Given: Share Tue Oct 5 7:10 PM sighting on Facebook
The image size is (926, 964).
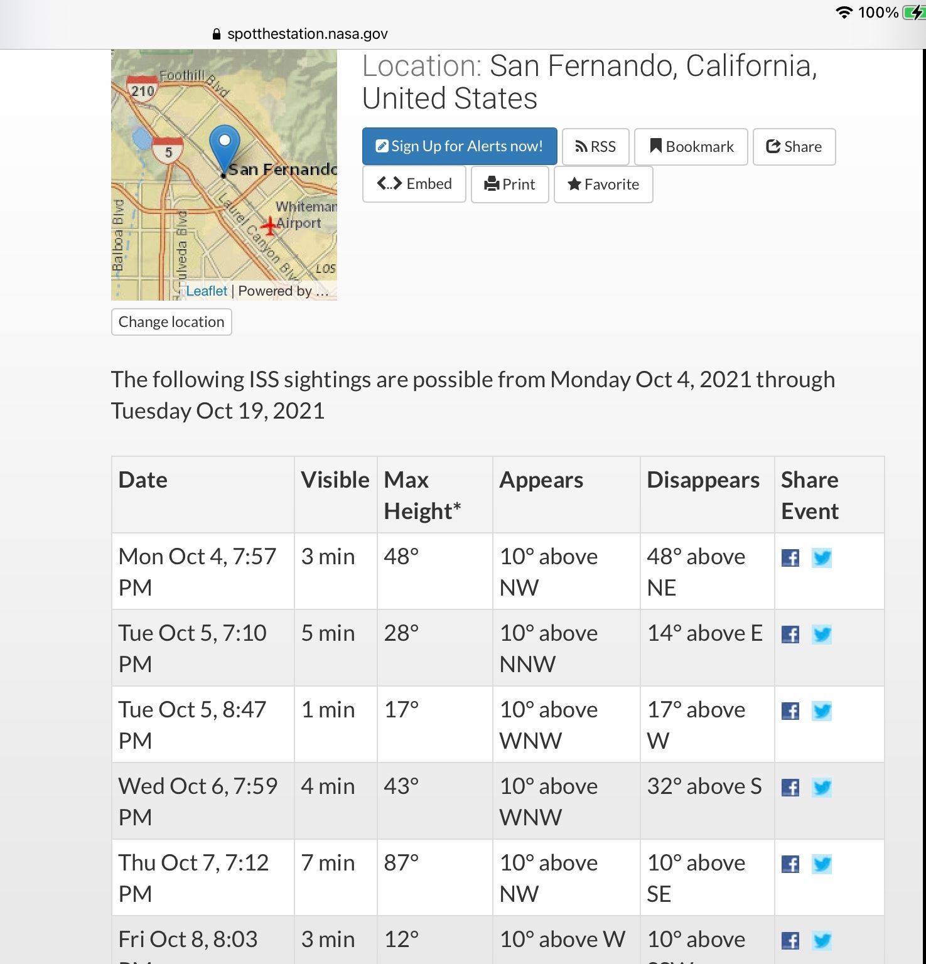Looking at the screenshot, I should [x=790, y=635].
